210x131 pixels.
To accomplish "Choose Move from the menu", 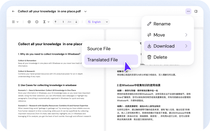I will click(168, 35).
